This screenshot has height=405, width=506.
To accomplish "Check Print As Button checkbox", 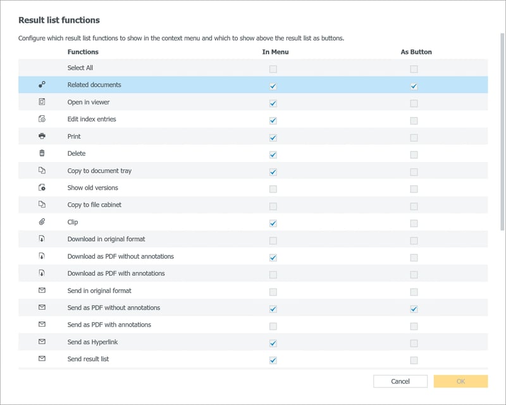I will [x=414, y=137].
